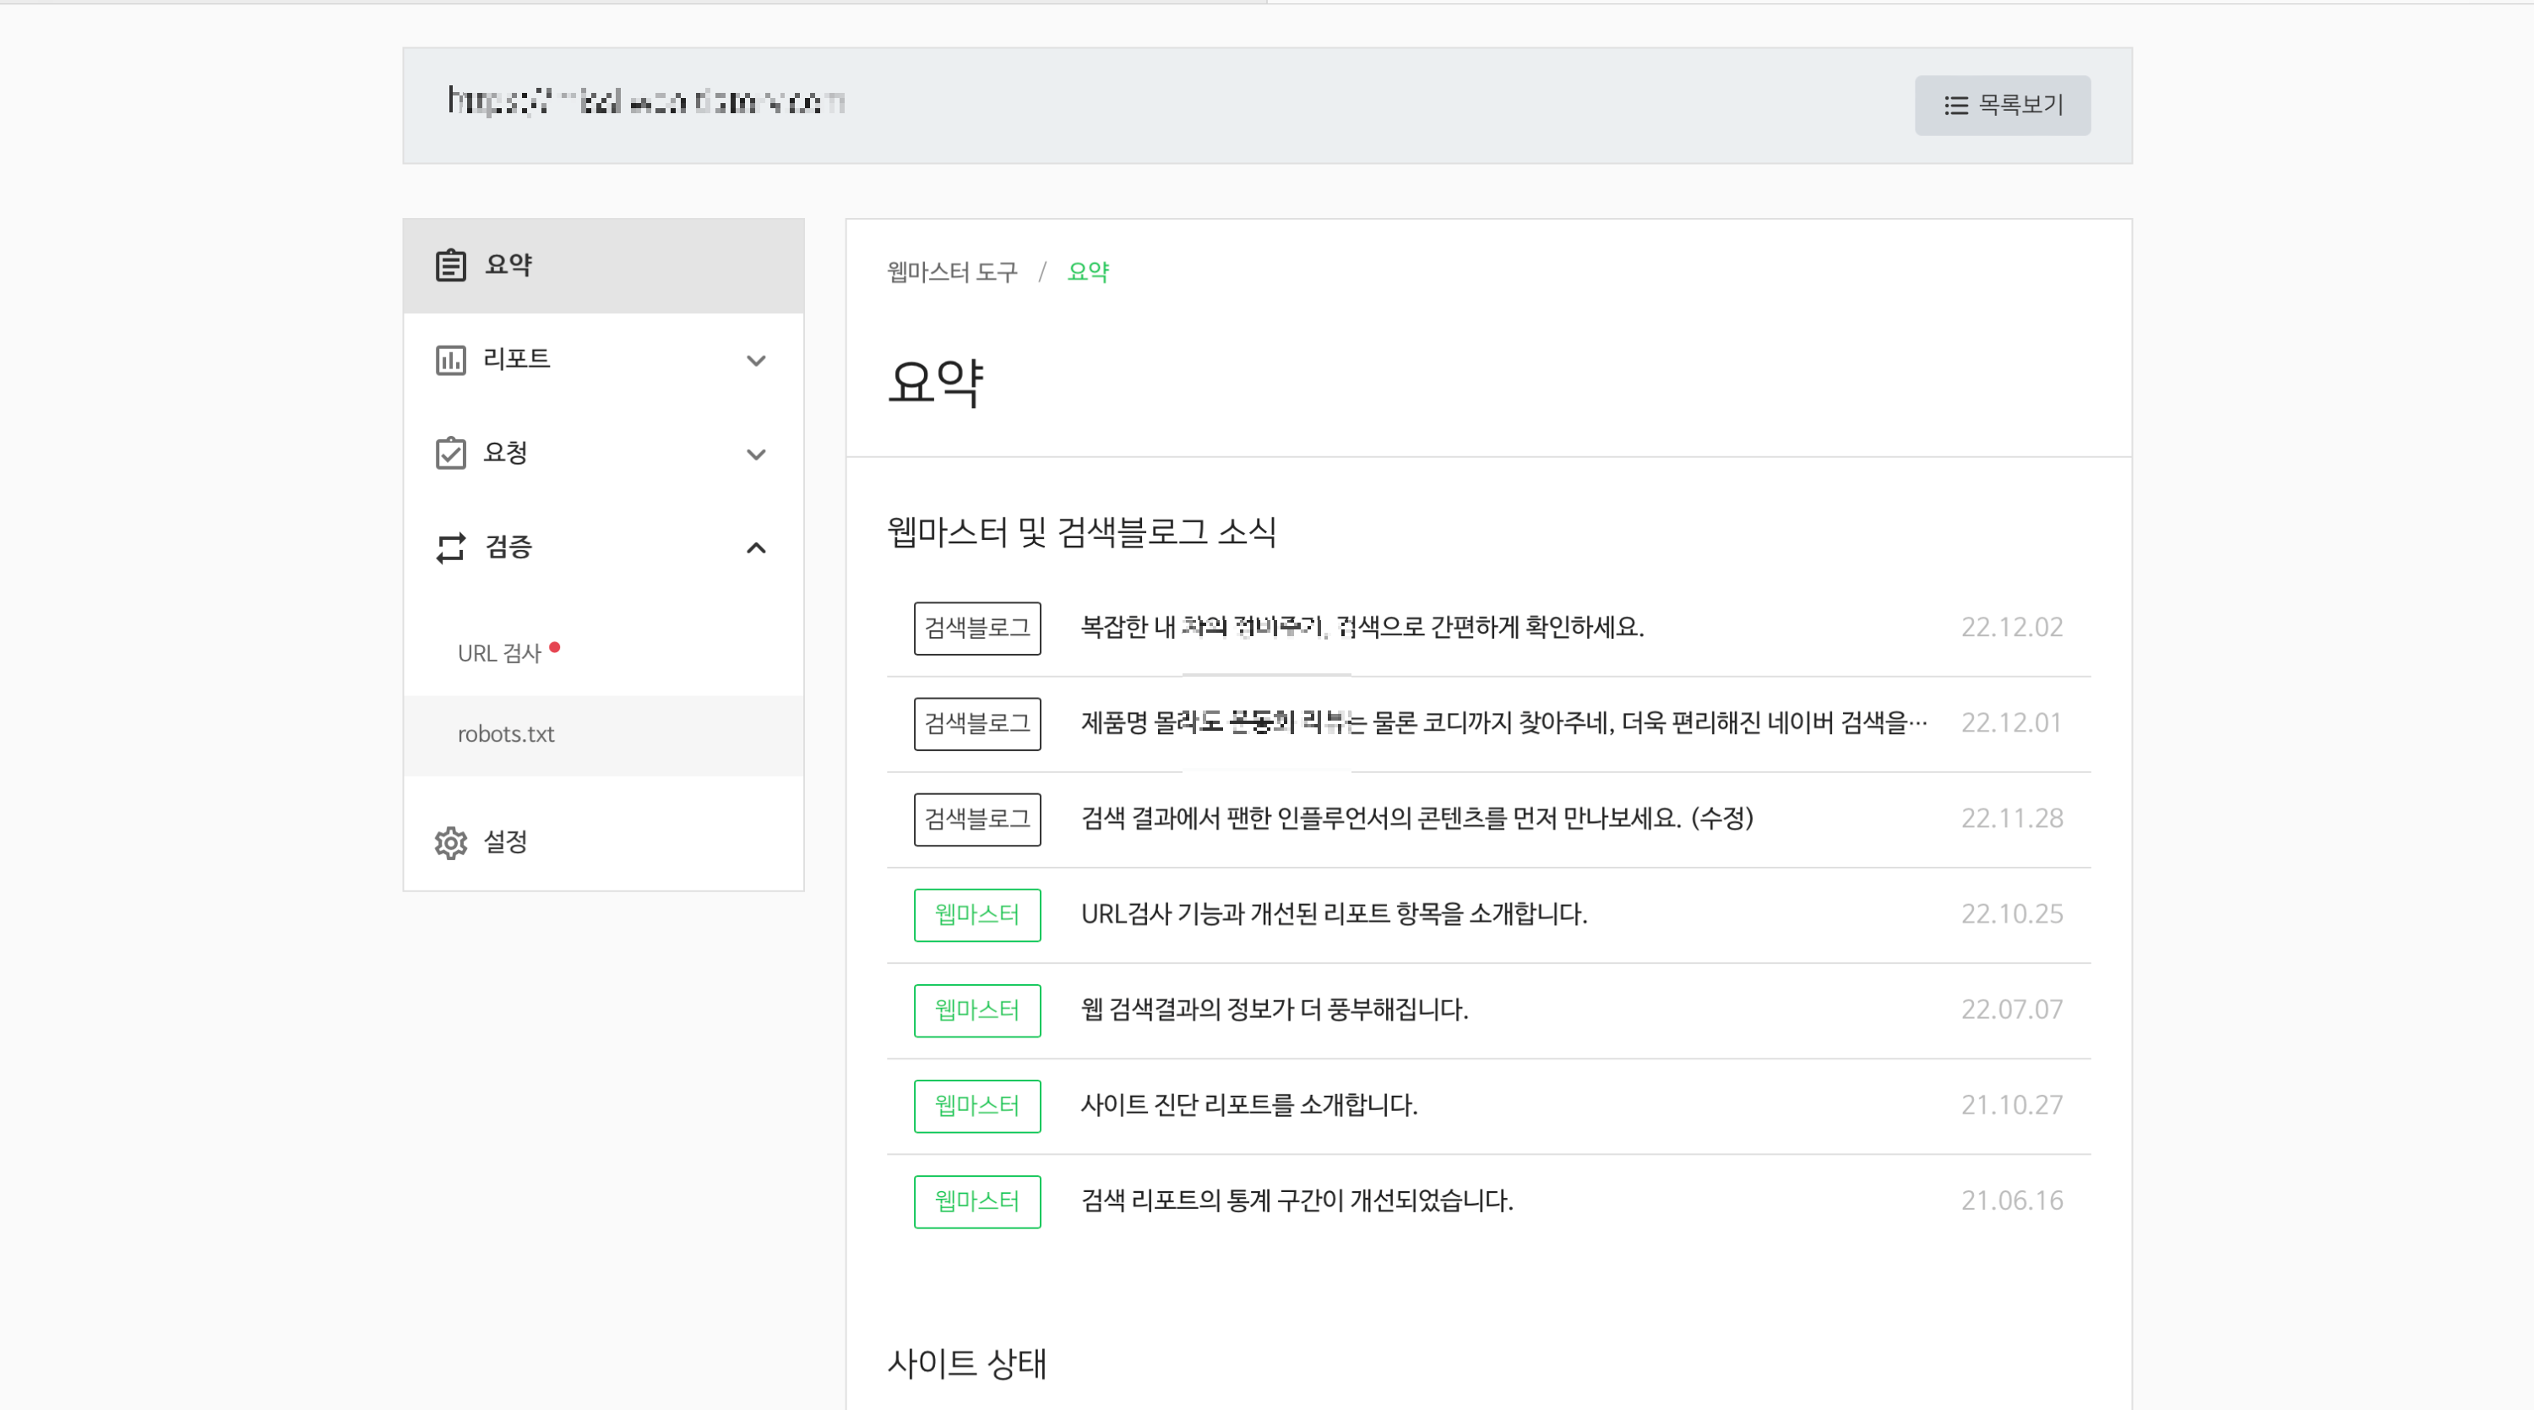
Task: Open 사이트 진단 리포트 소개 post
Action: (1248, 1105)
